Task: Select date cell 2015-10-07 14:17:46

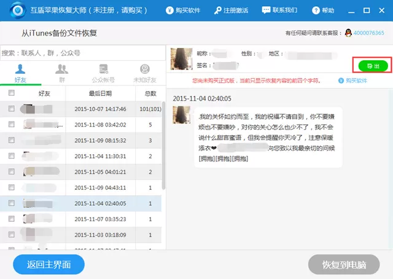Action: pyautogui.click(x=100, y=109)
